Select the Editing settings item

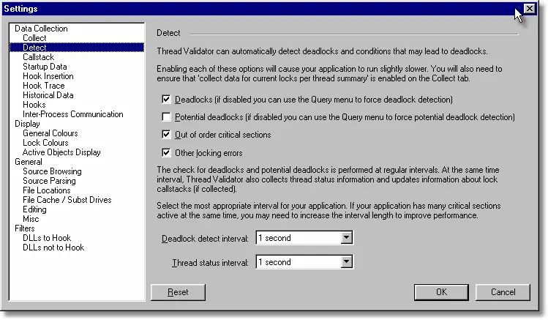click(x=34, y=209)
